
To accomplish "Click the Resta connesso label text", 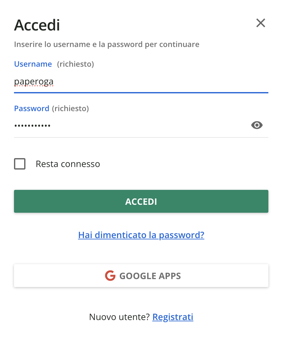I will (x=68, y=164).
